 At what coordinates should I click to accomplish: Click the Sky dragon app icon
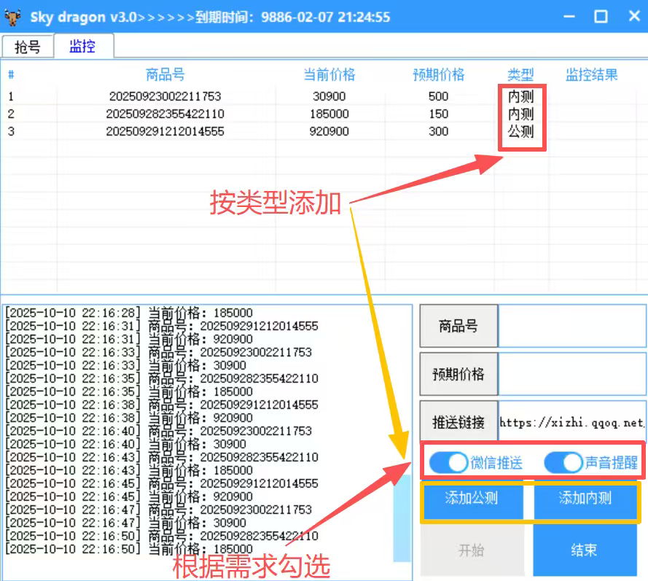[x=12, y=17]
